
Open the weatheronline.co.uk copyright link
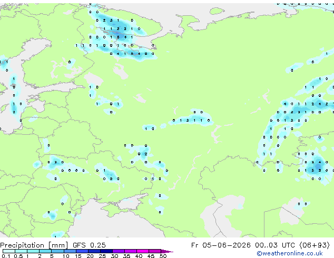pyautogui.click(x=290, y=253)
